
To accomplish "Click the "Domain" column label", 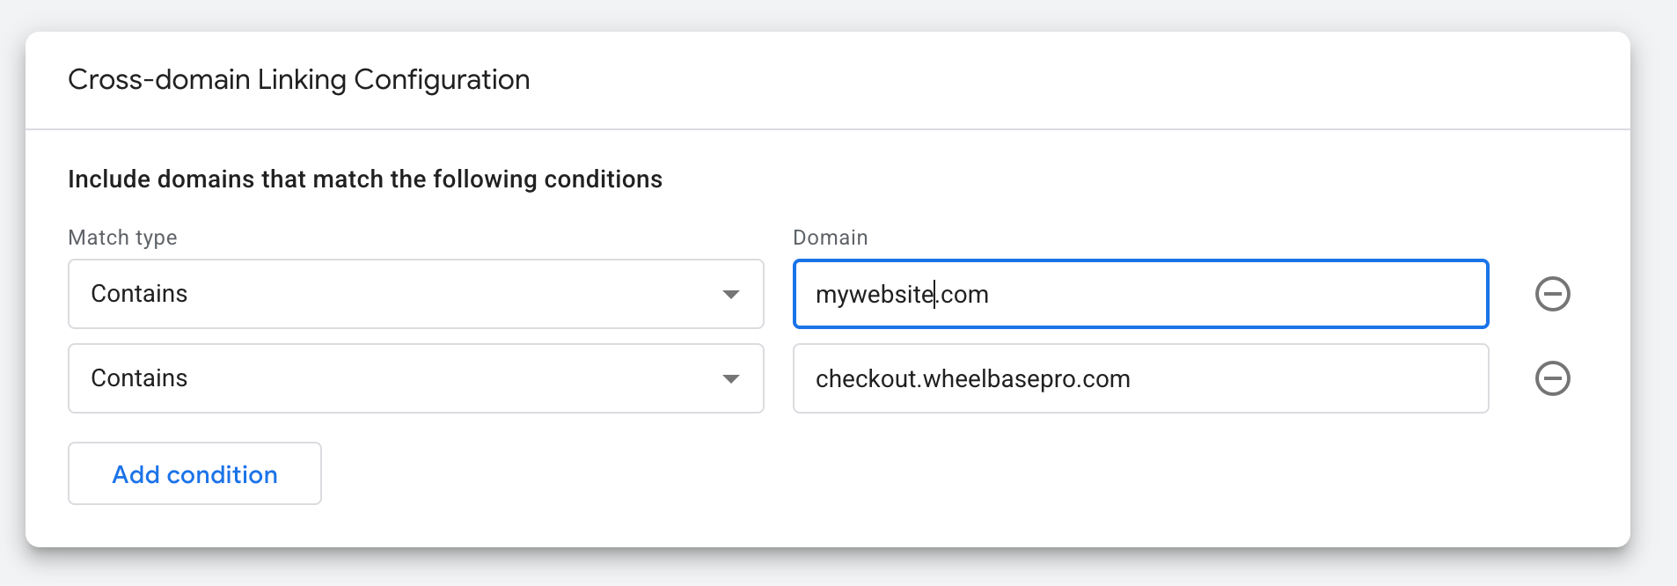I will pyautogui.click(x=830, y=238).
